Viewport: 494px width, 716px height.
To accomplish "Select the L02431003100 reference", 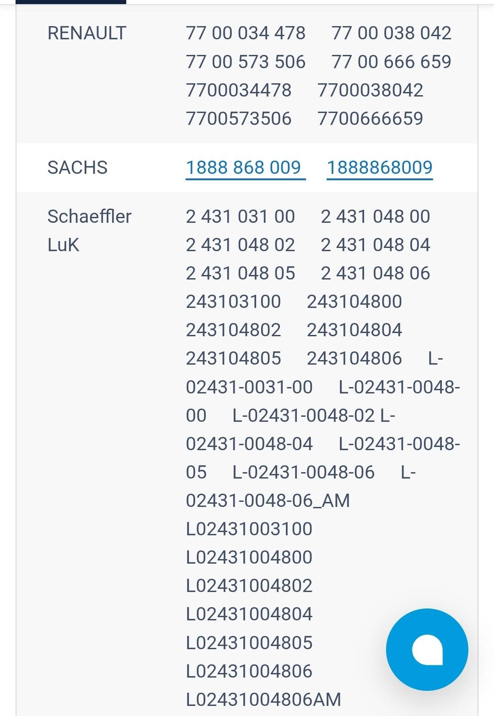I will click(x=249, y=529).
